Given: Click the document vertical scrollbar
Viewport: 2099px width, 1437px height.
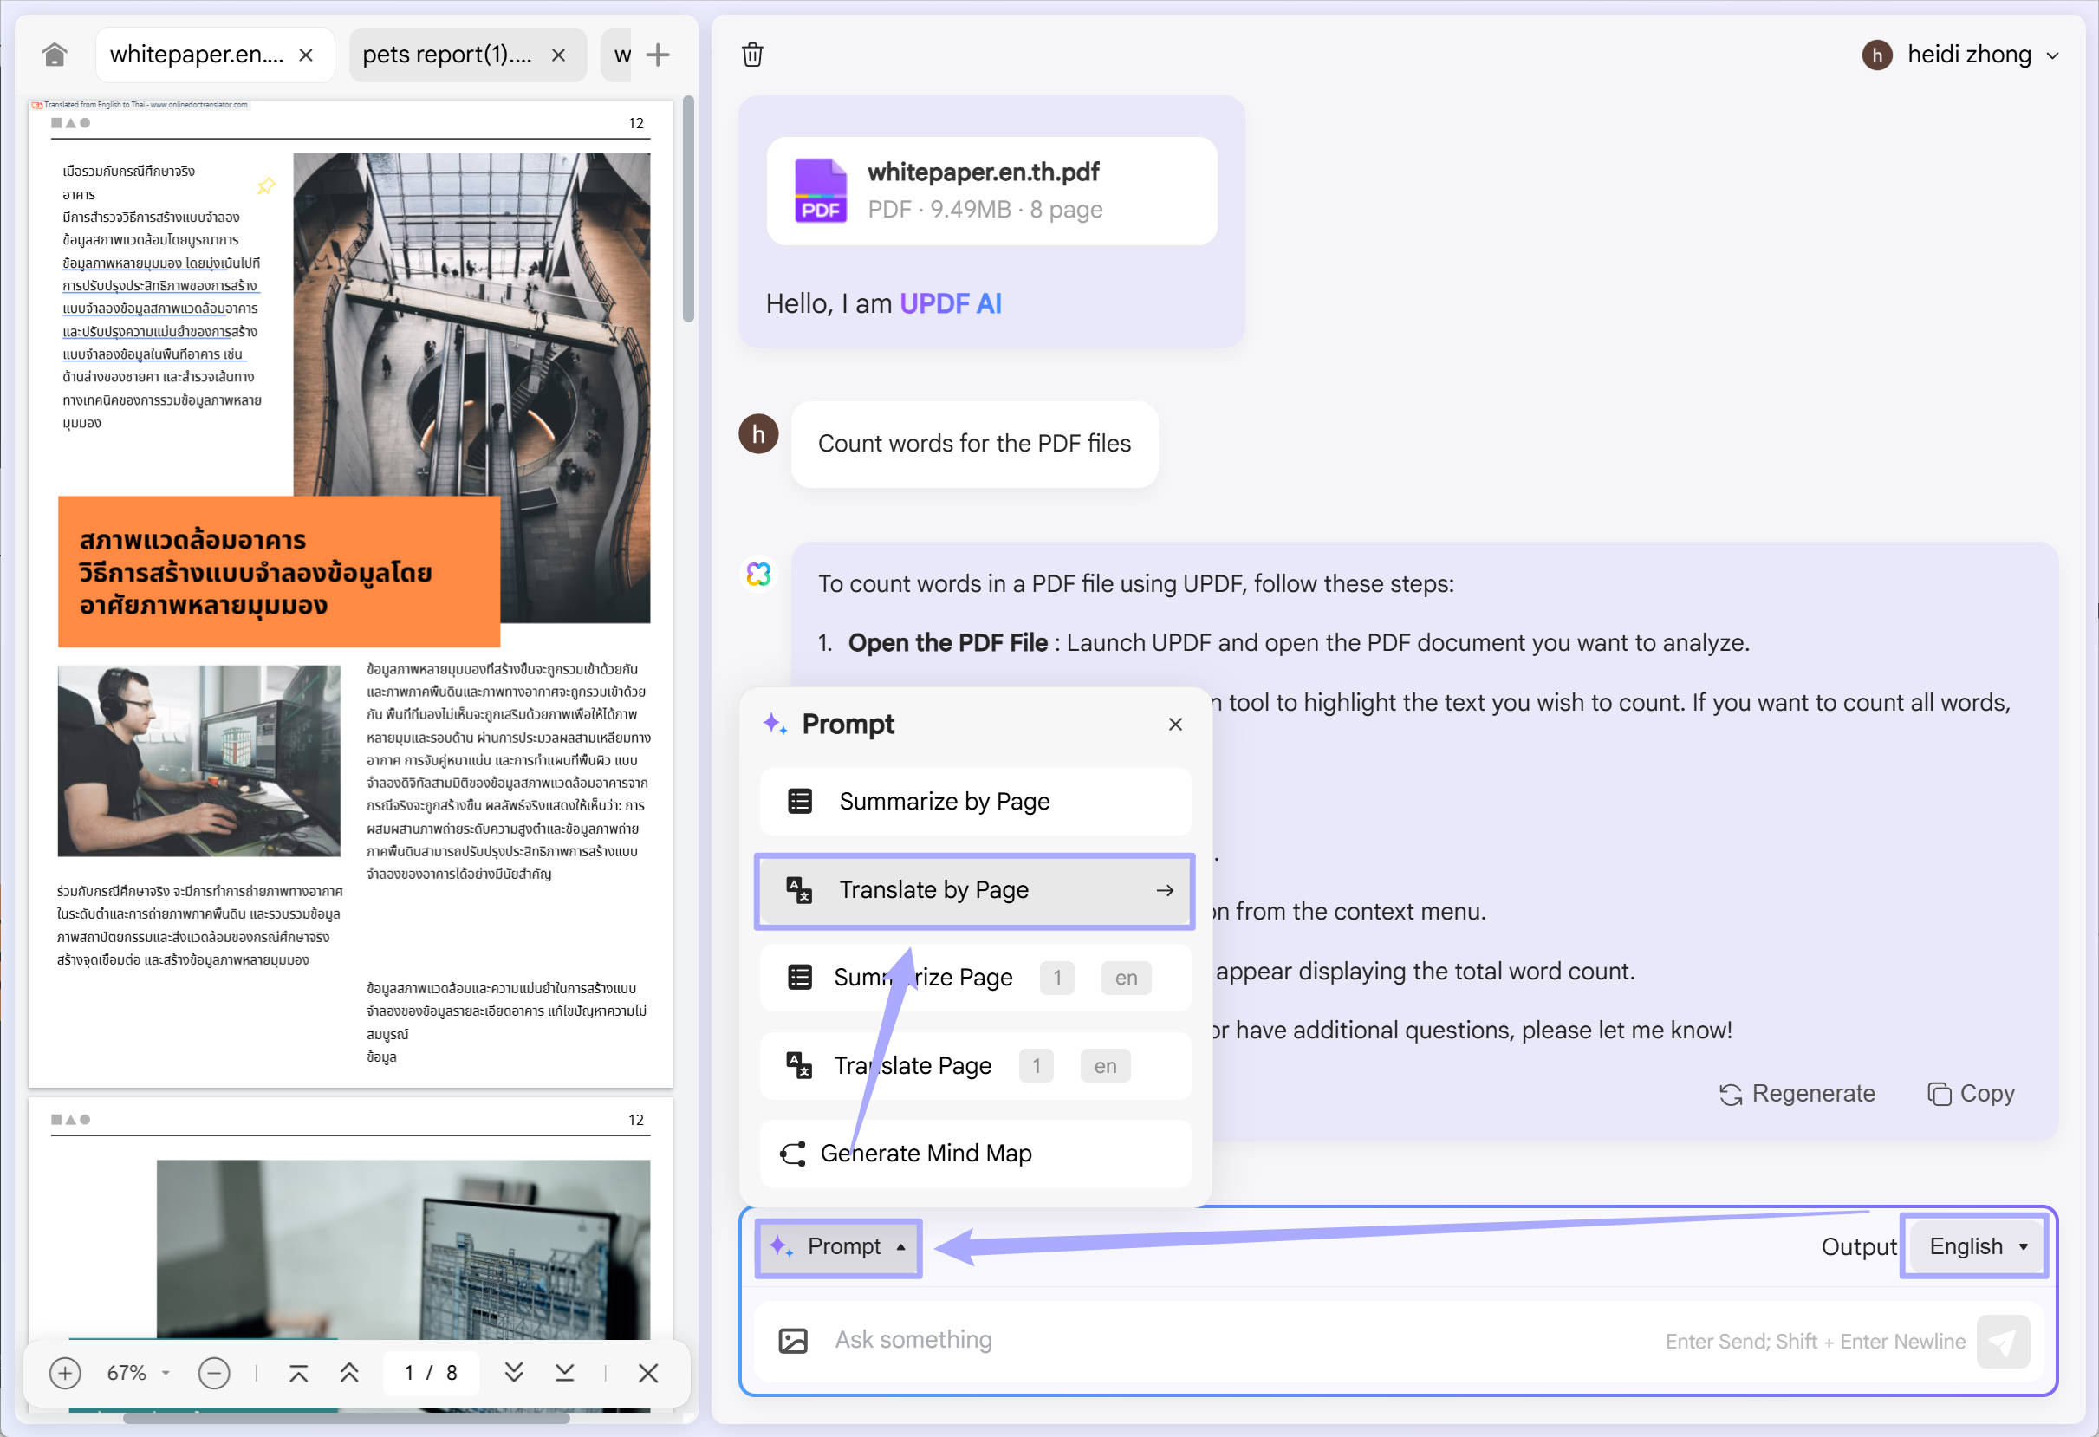Looking at the screenshot, I should coord(688,209).
